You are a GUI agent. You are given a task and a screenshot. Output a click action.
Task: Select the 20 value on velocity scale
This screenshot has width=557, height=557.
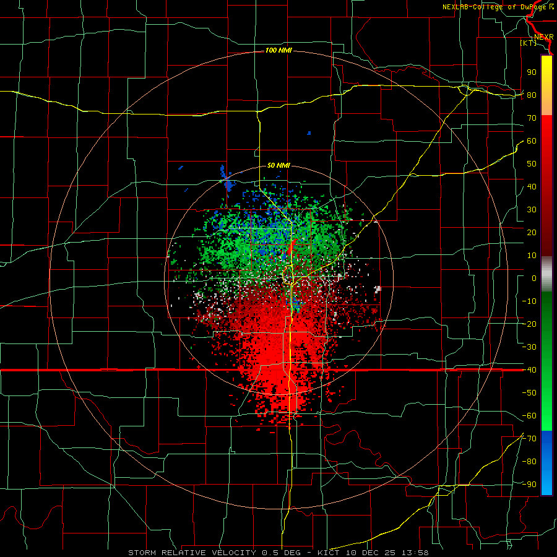[532, 232]
